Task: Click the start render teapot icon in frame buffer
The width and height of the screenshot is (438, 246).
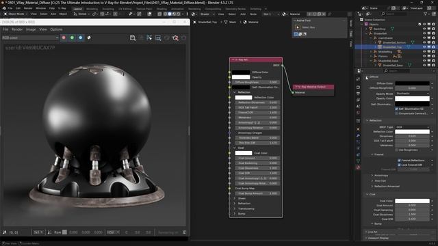Action: click(x=175, y=38)
